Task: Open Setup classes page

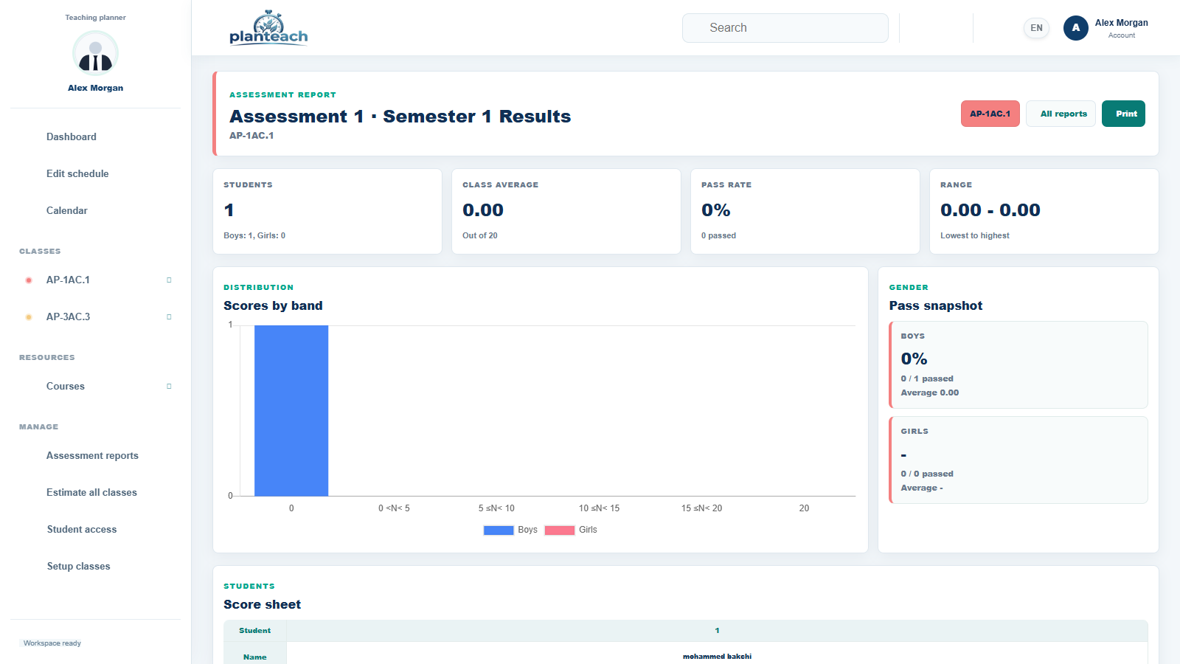Action: [x=79, y=566]
